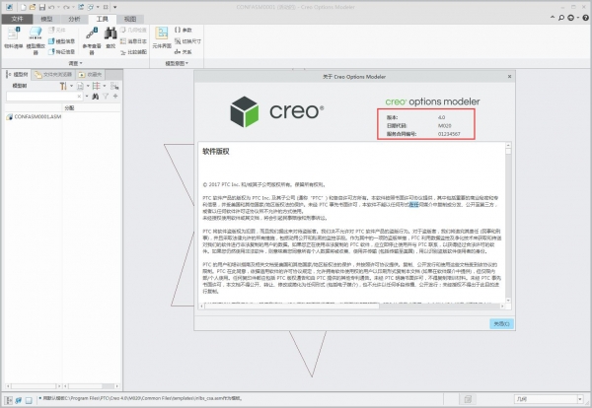The height and width of the screenshot is (408, 592).
Task: Click the binoculars search icon in model tree
Action: [x=95, y=97]
